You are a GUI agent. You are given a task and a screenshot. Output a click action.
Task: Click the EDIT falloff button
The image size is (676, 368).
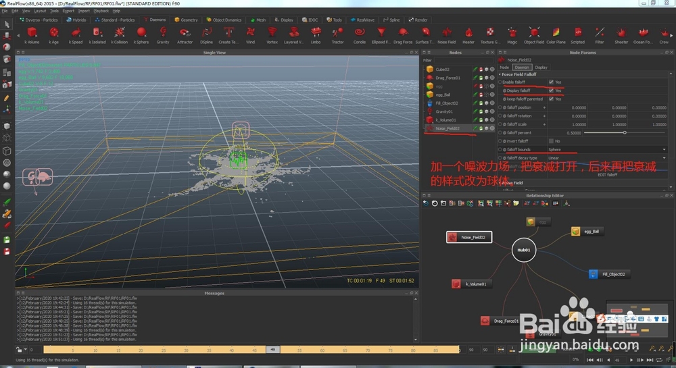(x=607, y=175)
